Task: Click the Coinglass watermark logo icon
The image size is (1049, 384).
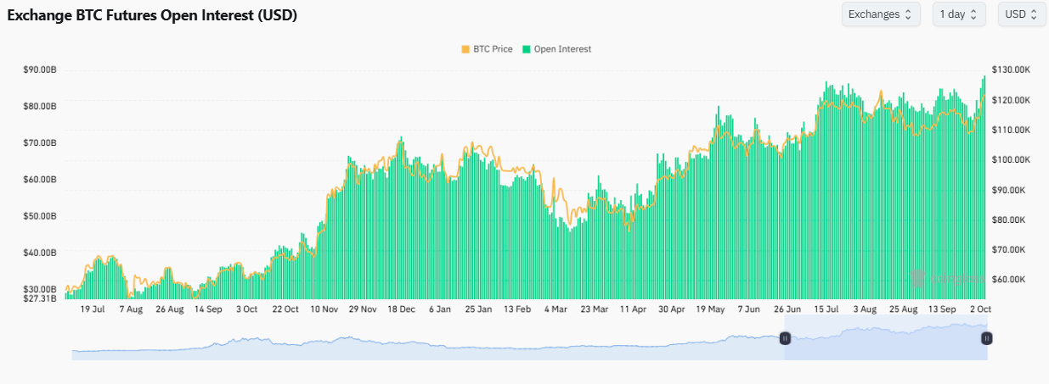Action: 917,277
